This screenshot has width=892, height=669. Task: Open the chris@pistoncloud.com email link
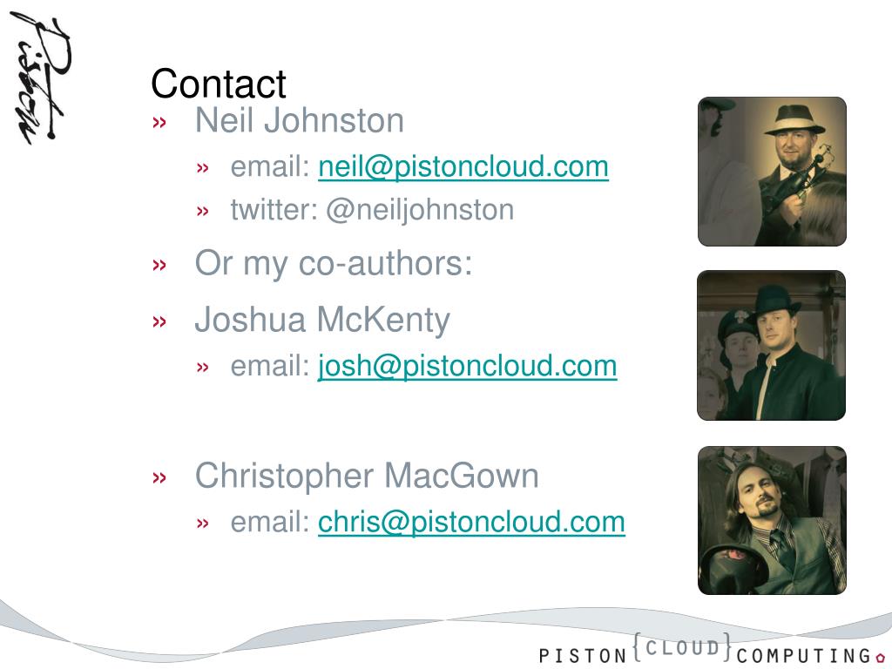[x=471, y=522]
